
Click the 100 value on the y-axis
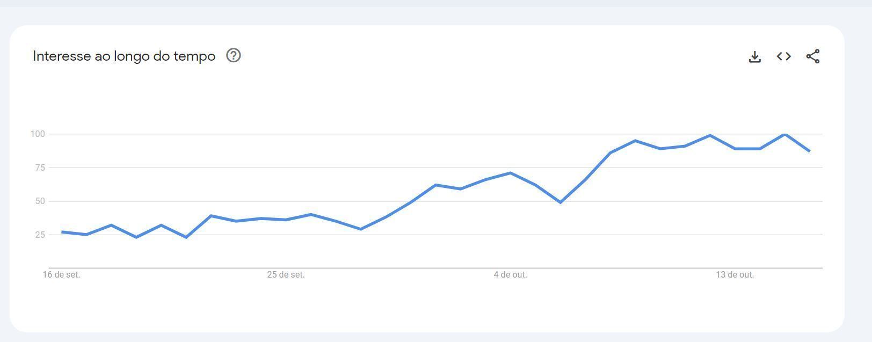point(38,134)
